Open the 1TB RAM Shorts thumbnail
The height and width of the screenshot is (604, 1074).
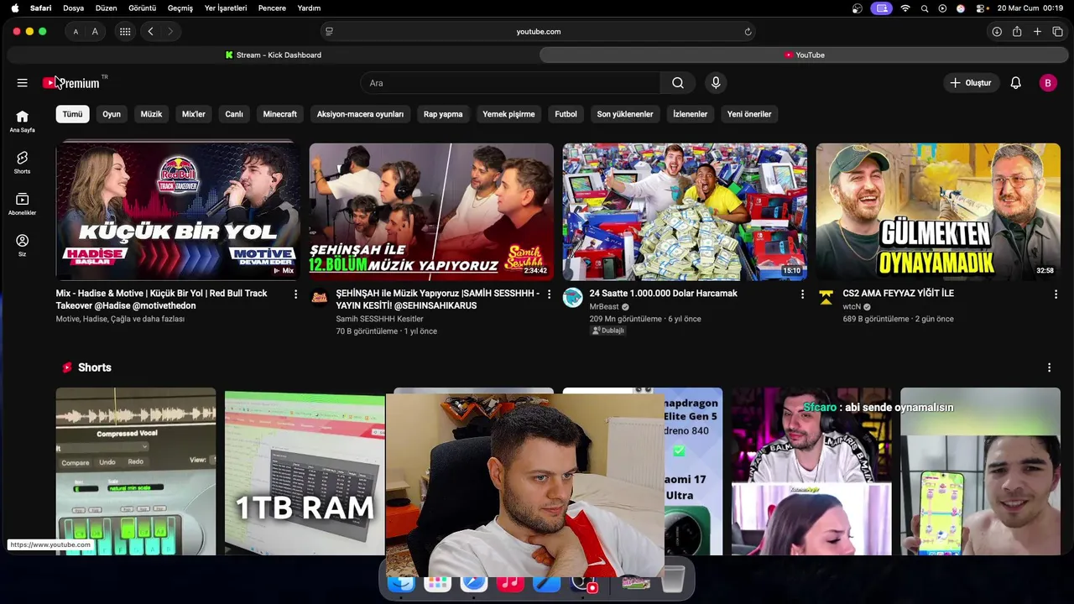[305, 471]
